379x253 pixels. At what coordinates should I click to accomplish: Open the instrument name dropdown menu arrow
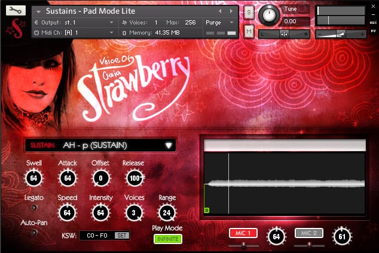(38, 11)
